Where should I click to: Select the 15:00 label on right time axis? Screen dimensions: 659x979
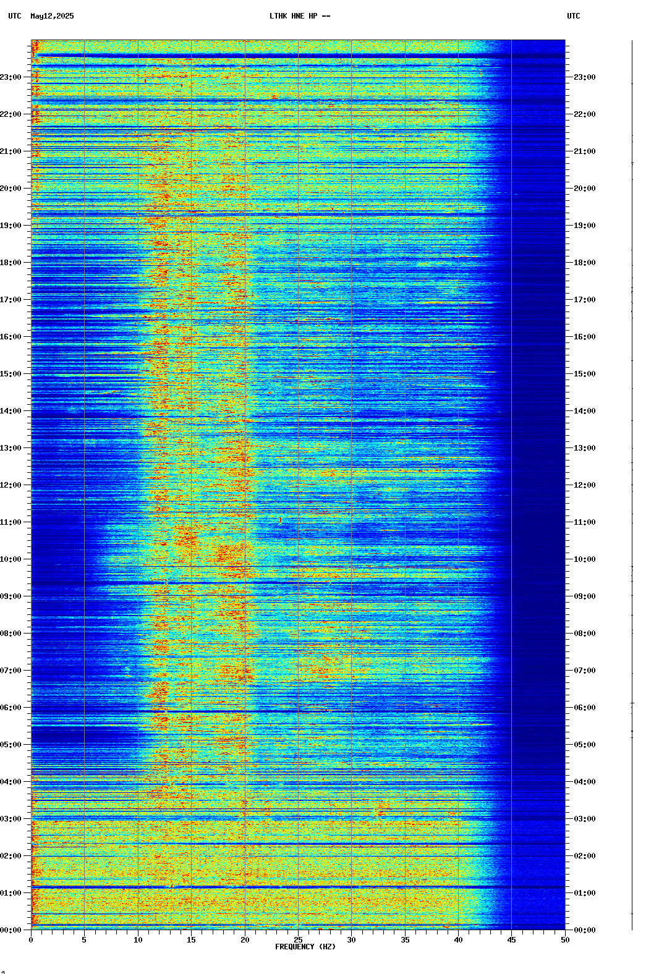coord(585,374)
